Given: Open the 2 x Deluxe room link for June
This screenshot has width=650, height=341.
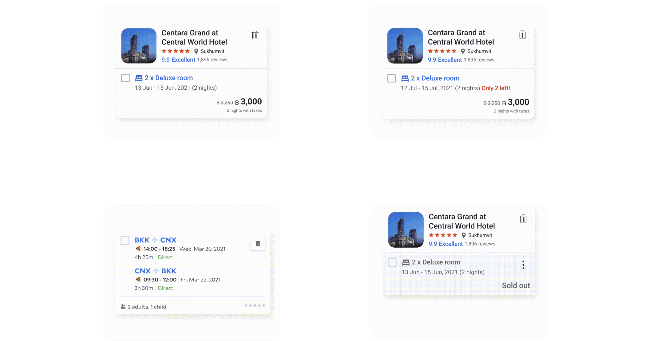Looking at the screenshot, I should (169, 78).
